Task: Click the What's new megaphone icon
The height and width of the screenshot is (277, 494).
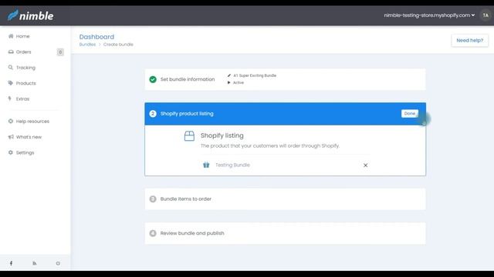Action: [11, 137]
